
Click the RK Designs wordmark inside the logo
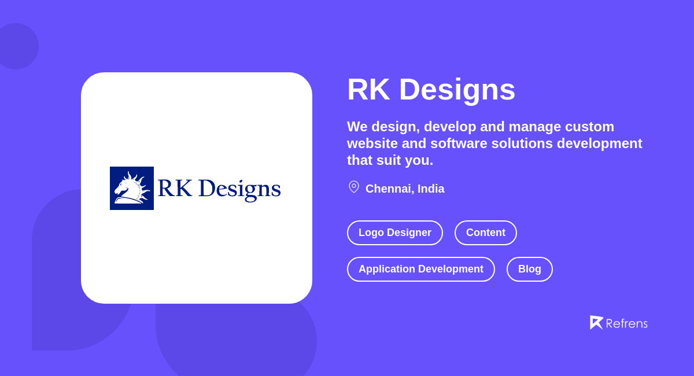220,188
